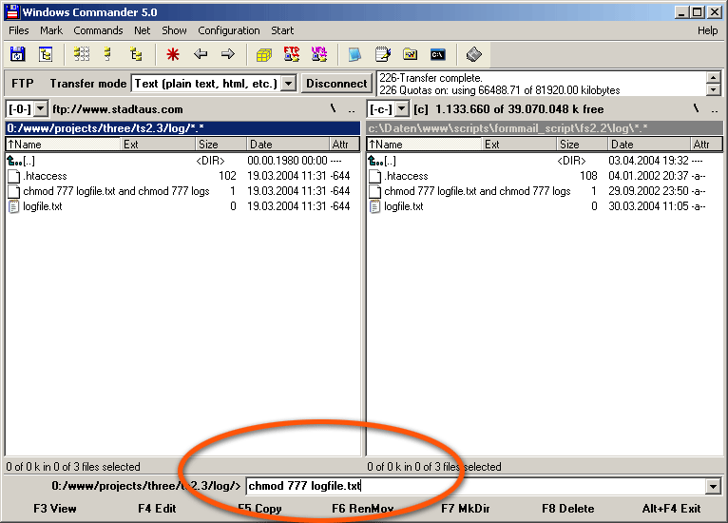Switch to brief view with toolbar icon
This screenshot has width=728, height=523.
click(81, 54)
